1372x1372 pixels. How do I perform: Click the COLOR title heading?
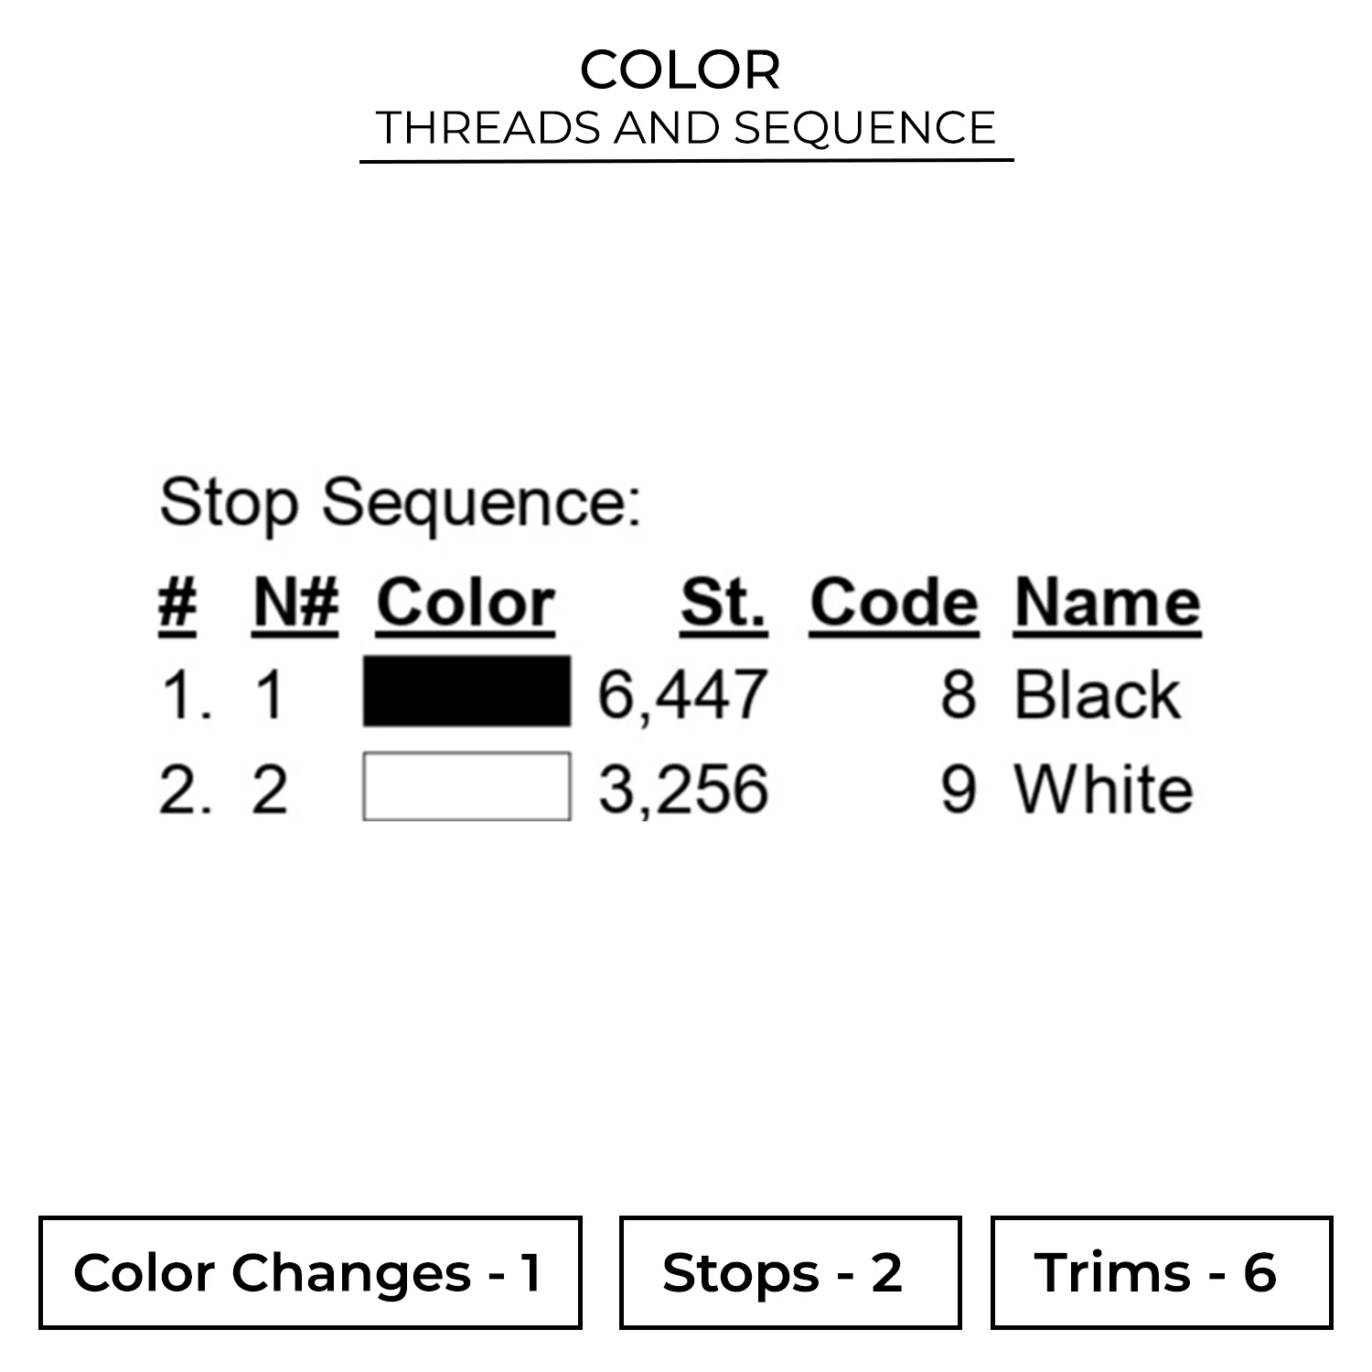[x=681, y=70]
